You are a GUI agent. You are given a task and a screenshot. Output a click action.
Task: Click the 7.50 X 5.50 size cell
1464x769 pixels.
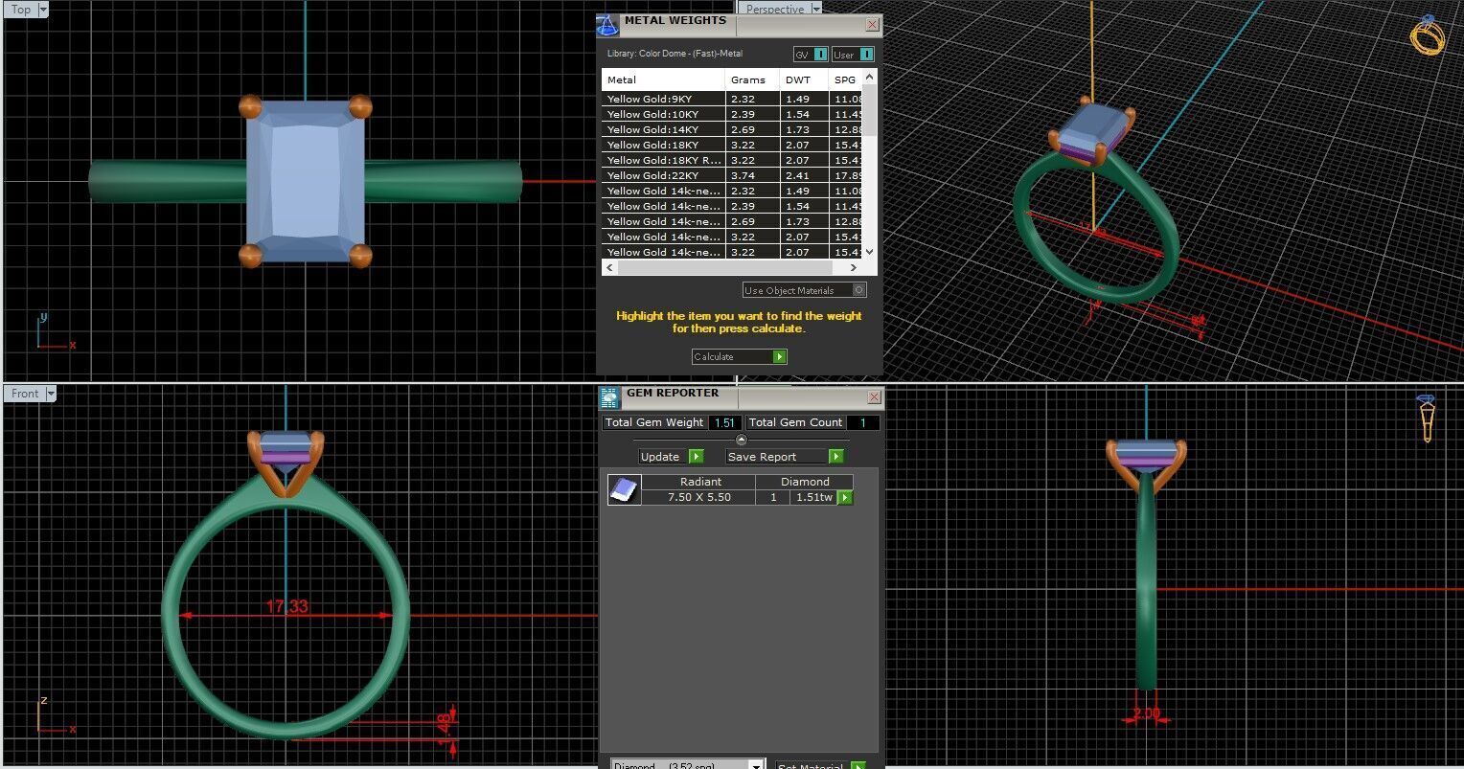[x=699, y=497]
